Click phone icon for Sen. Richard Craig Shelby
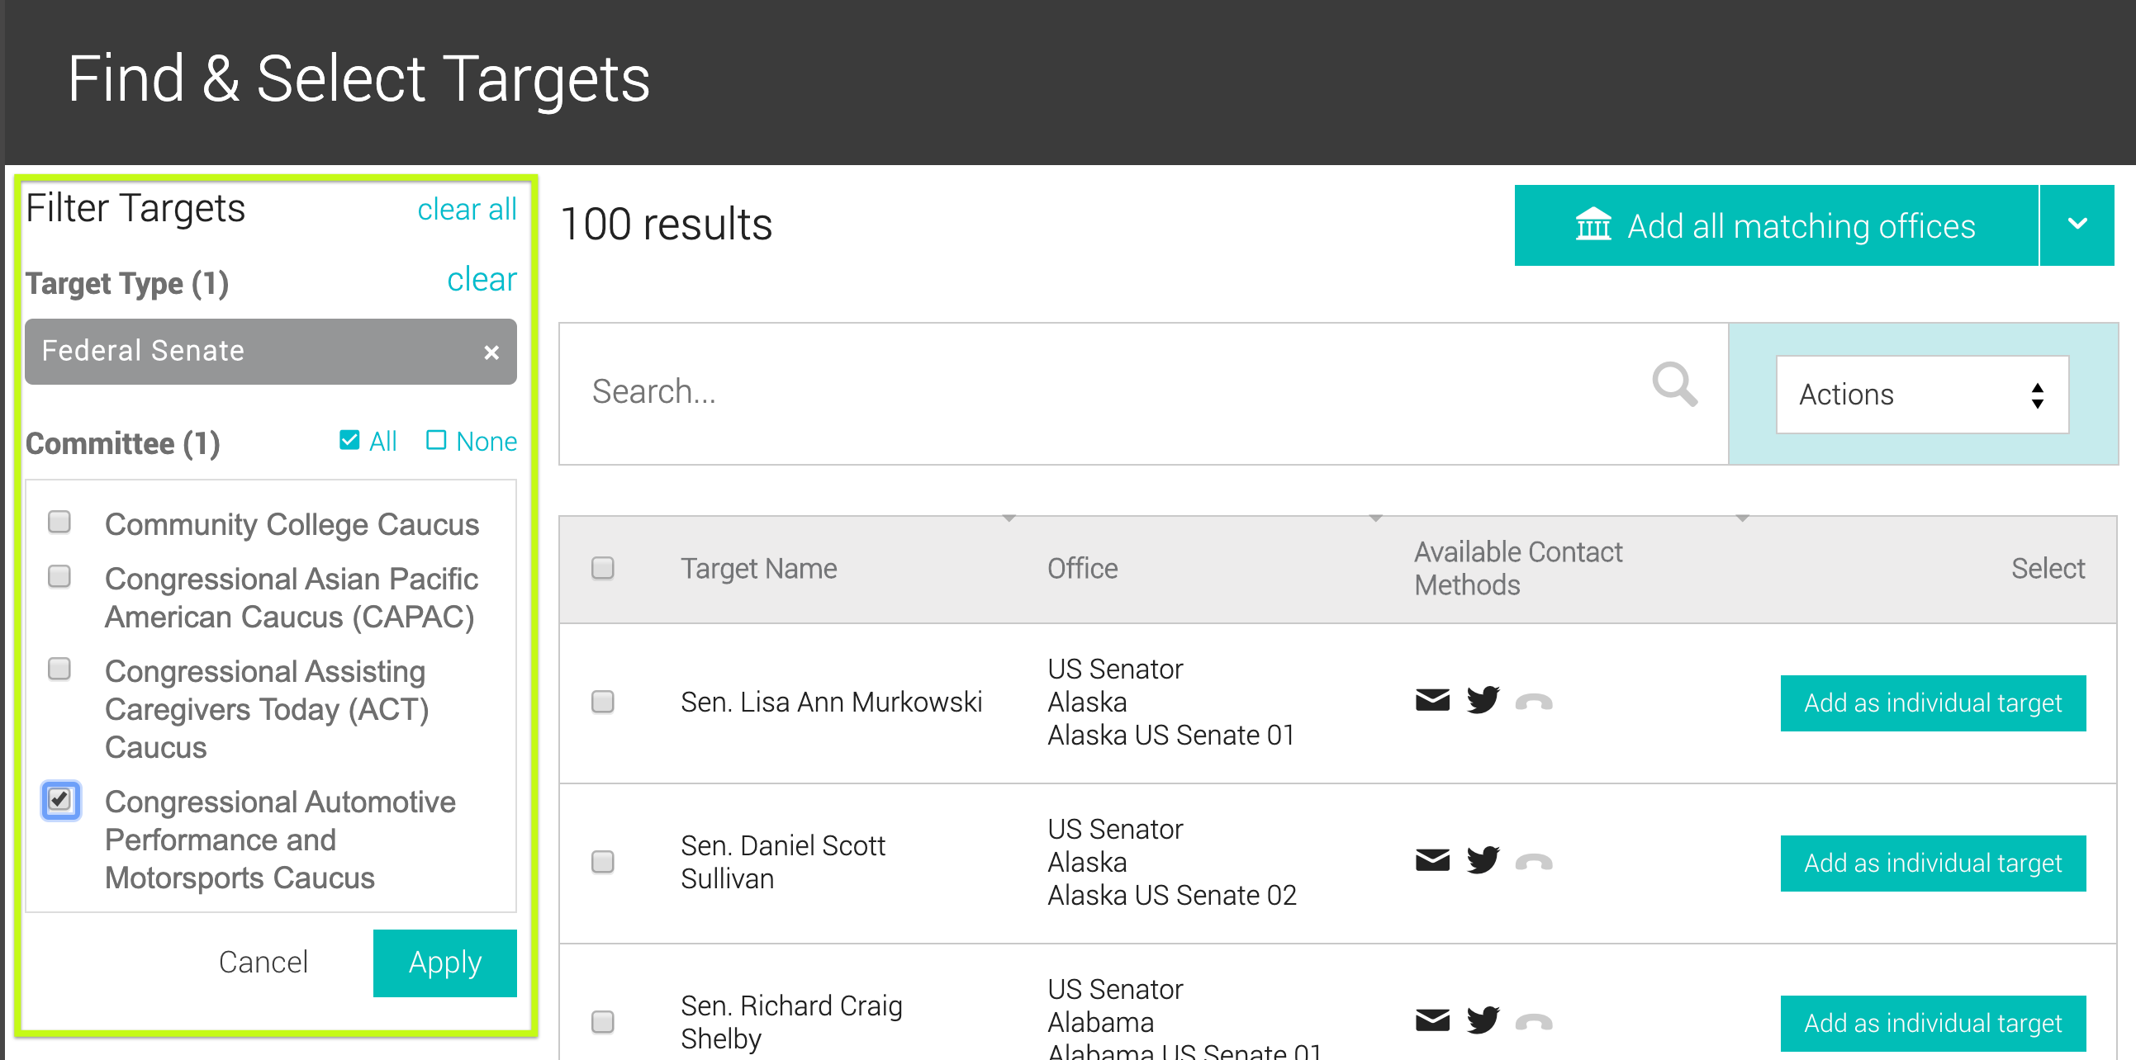The image size is (2136, 1060). pos(1533,1023)
